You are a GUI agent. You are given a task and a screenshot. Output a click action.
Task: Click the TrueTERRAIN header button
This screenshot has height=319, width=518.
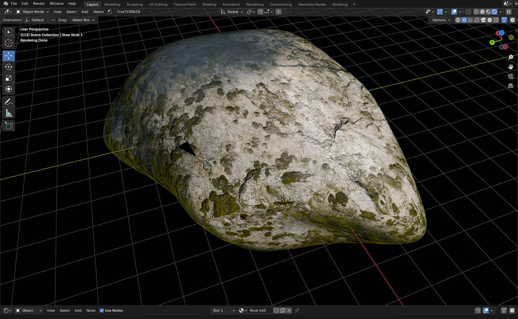click(x=128, y=12)
